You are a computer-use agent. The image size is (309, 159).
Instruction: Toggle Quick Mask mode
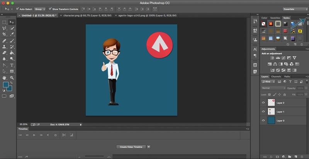tap(4, 96)
